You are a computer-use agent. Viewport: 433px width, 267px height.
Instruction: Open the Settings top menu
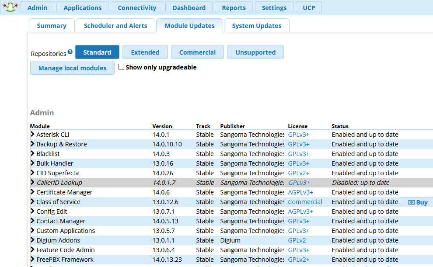(274, 7)
